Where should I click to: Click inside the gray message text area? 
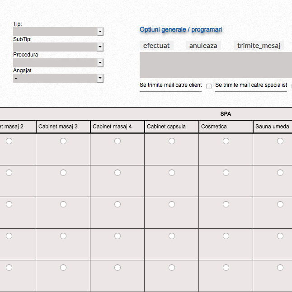216,65
